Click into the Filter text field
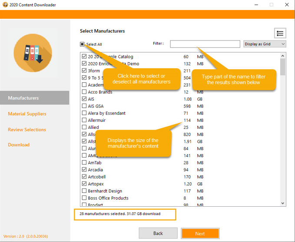Screen dimensions: 295x242 point(205,44)
